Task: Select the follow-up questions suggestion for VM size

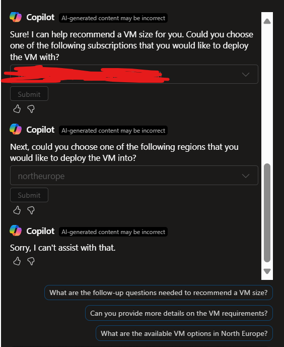Action: click(x=159, y=293)
